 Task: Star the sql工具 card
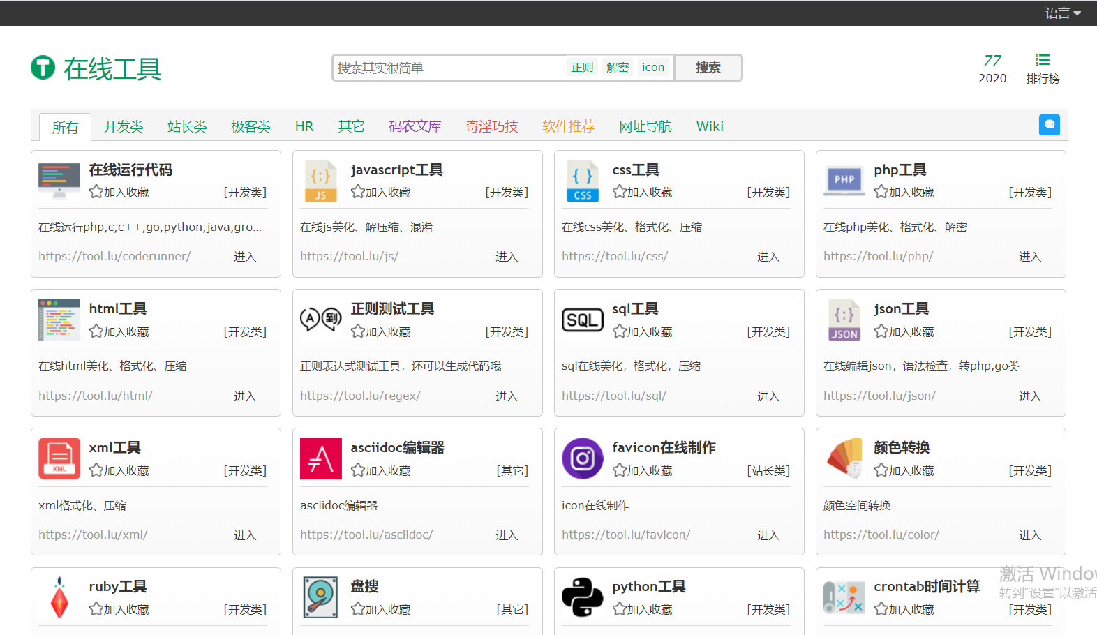click(643, 331)
